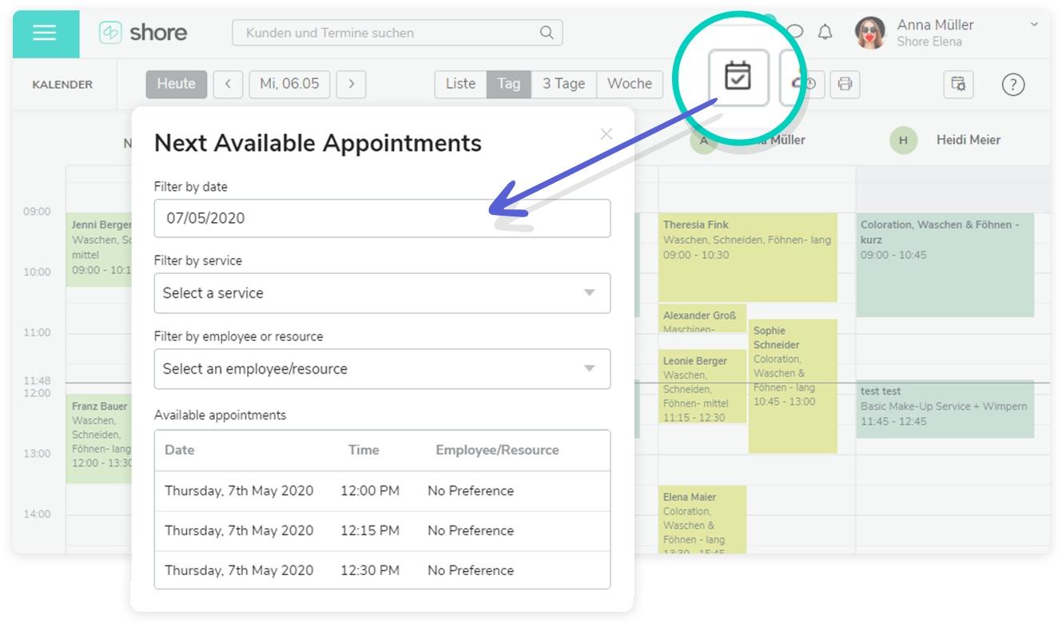The width and height of the screenshot is (1062, 631).
Task: Click the Heute button
Action: point(176,84)
